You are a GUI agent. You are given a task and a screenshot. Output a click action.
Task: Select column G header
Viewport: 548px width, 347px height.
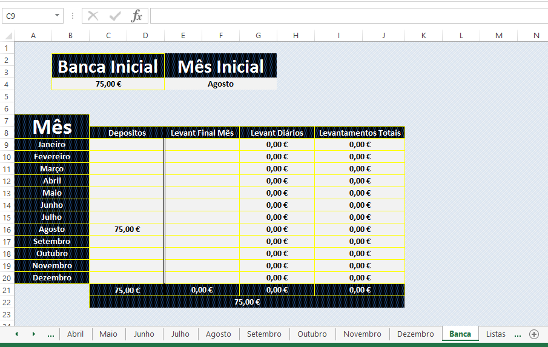(x=258, y=36)
